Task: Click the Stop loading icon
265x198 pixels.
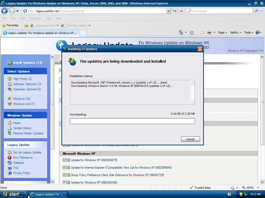Action: [181, 11]
